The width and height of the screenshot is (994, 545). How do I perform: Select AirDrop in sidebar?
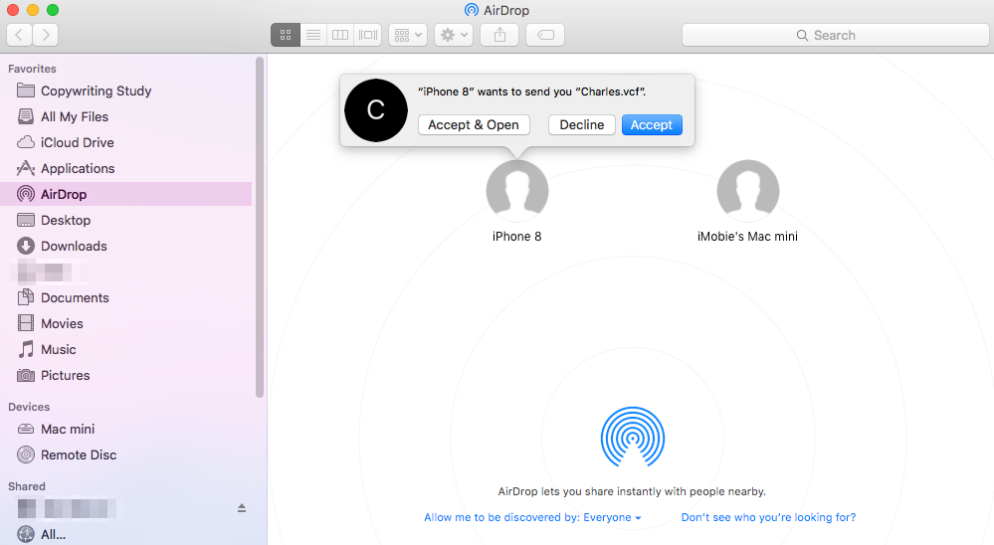126,194
